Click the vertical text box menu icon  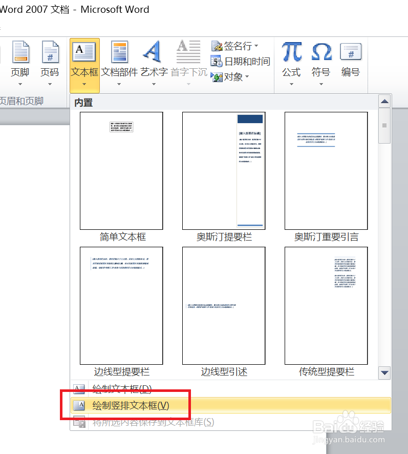click(x=79, y=405)
